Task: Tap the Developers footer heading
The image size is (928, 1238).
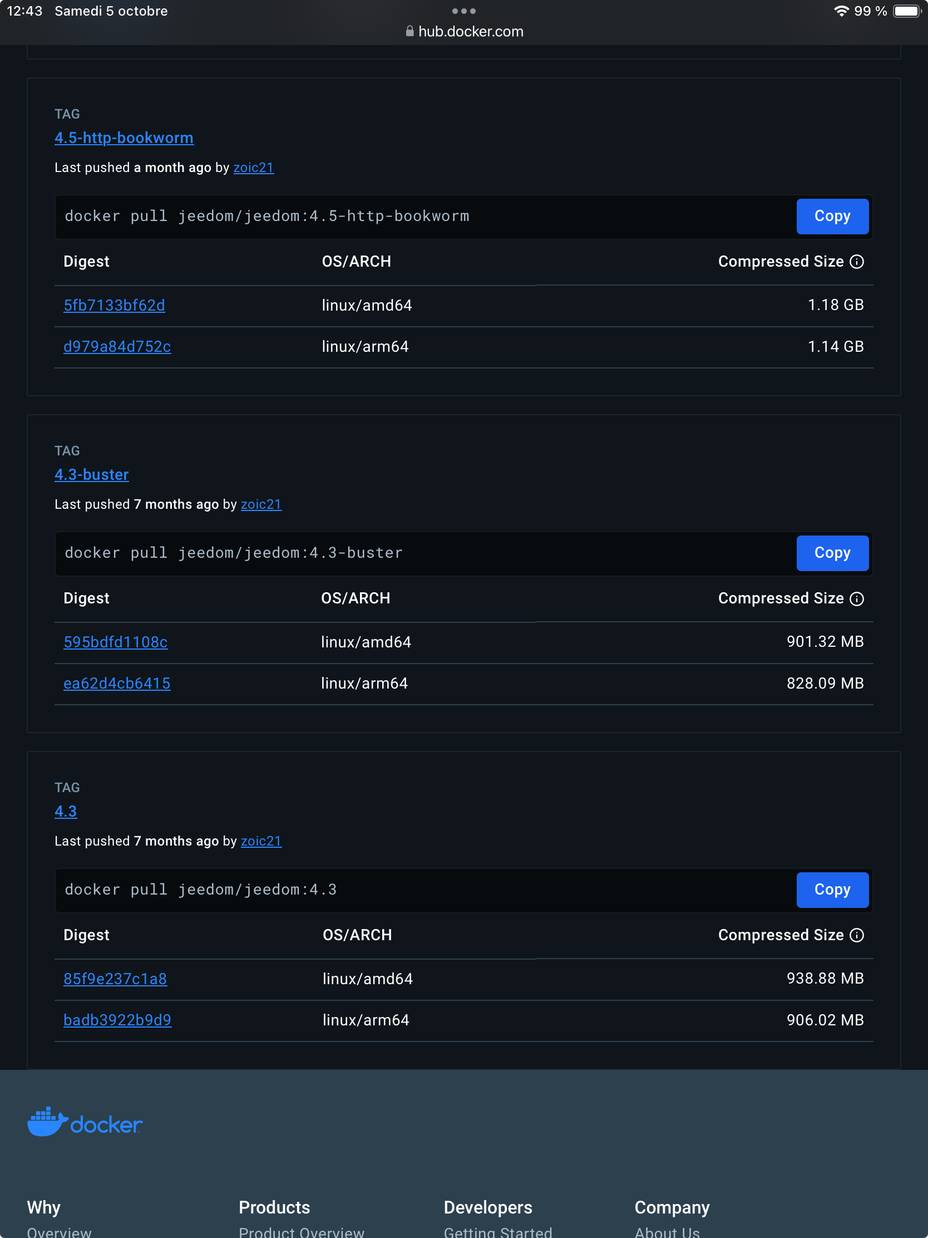Action: (488, 1207)
